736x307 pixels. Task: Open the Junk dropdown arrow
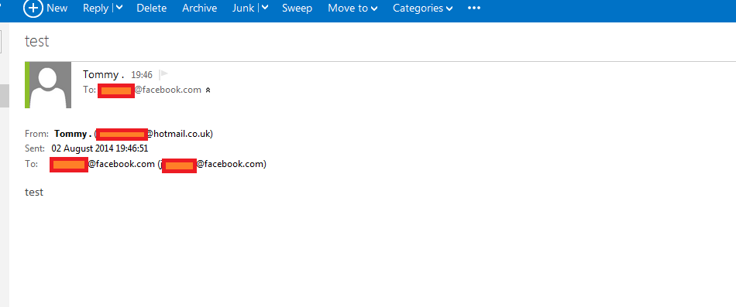click(265, 8)
